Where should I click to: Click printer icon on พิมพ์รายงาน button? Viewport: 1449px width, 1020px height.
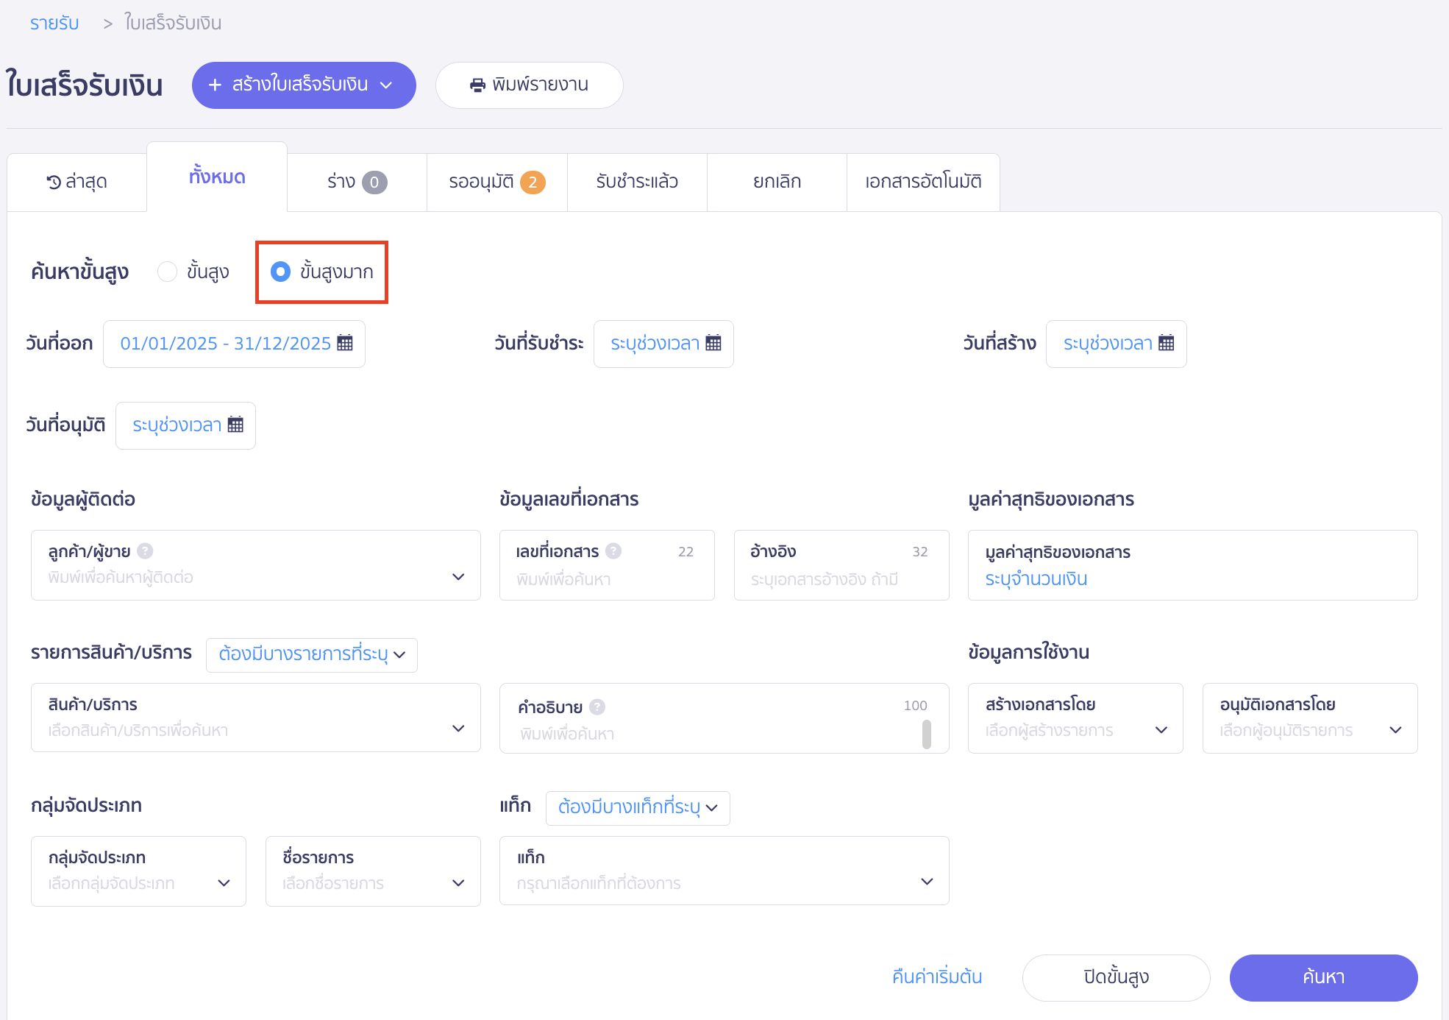[x=477, y=85]
